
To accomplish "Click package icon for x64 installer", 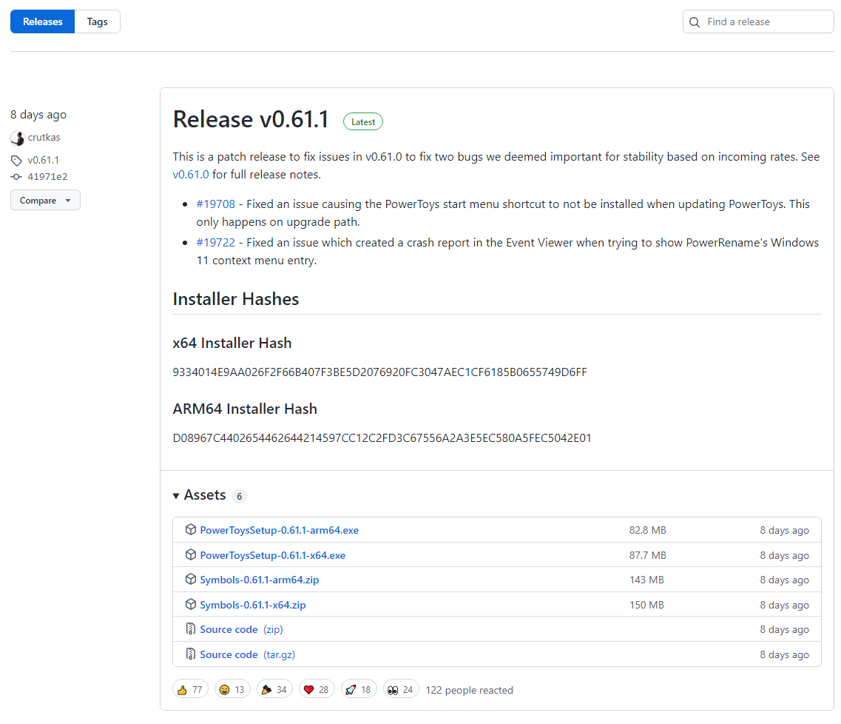I will pos(190,555).
